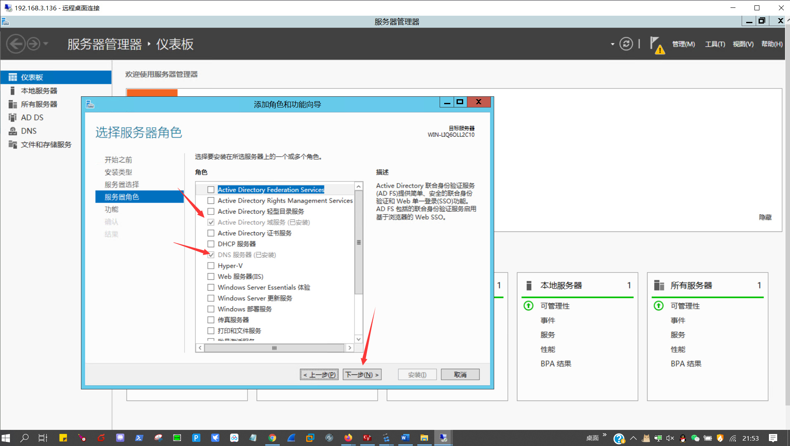
Task: Open the 工具(T) menu
Action: [x=715, y=44]
